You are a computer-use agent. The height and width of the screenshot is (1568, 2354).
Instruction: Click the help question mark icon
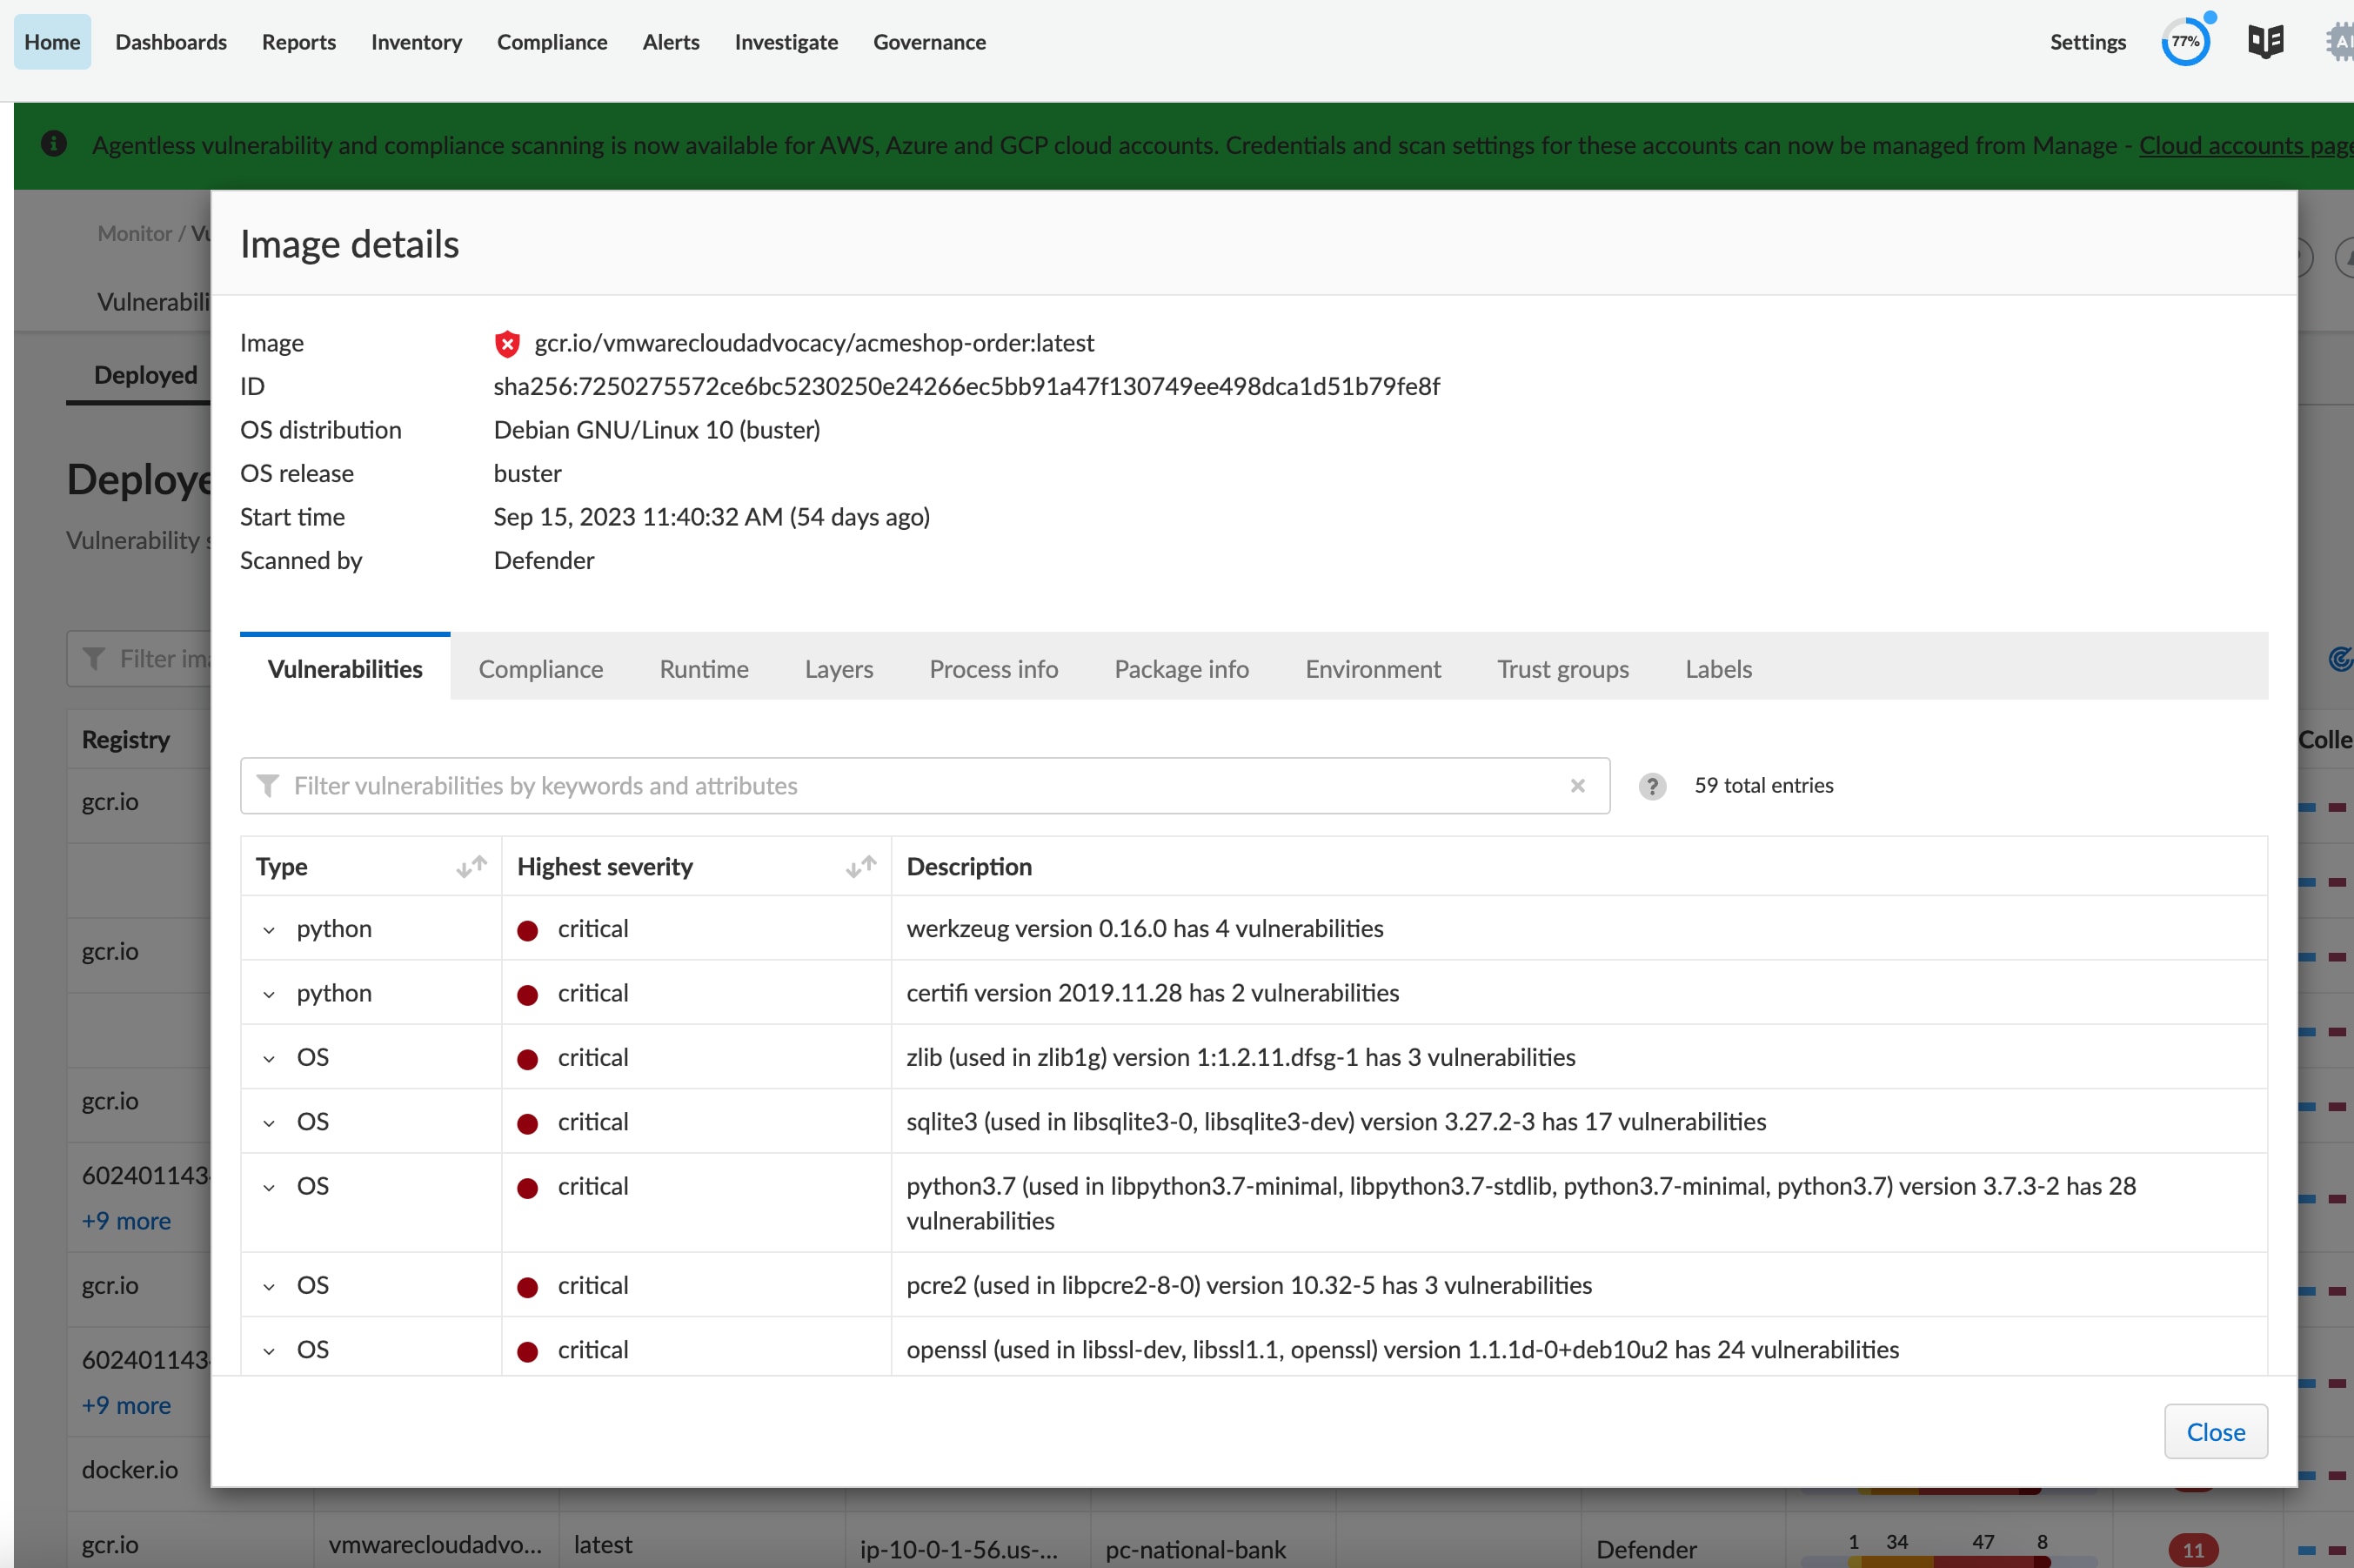[1651, 786]
